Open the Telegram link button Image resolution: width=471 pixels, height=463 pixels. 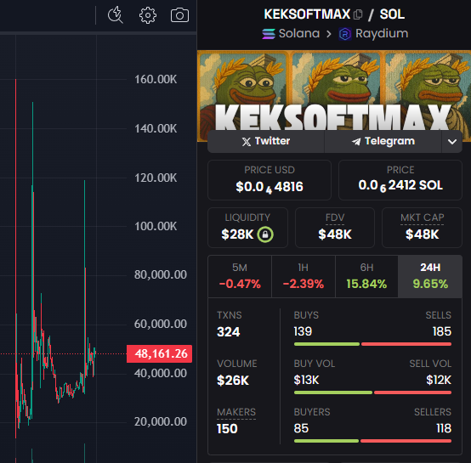(383, 141)
